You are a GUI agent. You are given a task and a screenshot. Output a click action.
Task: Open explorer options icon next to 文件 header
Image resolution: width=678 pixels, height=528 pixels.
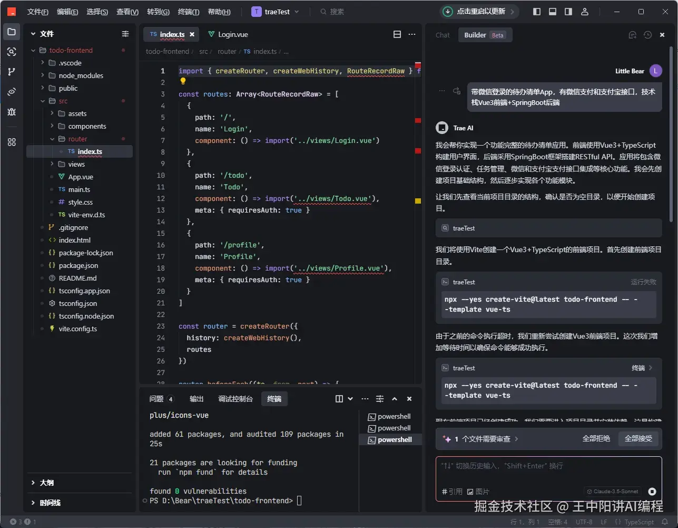tap(125, 34)
